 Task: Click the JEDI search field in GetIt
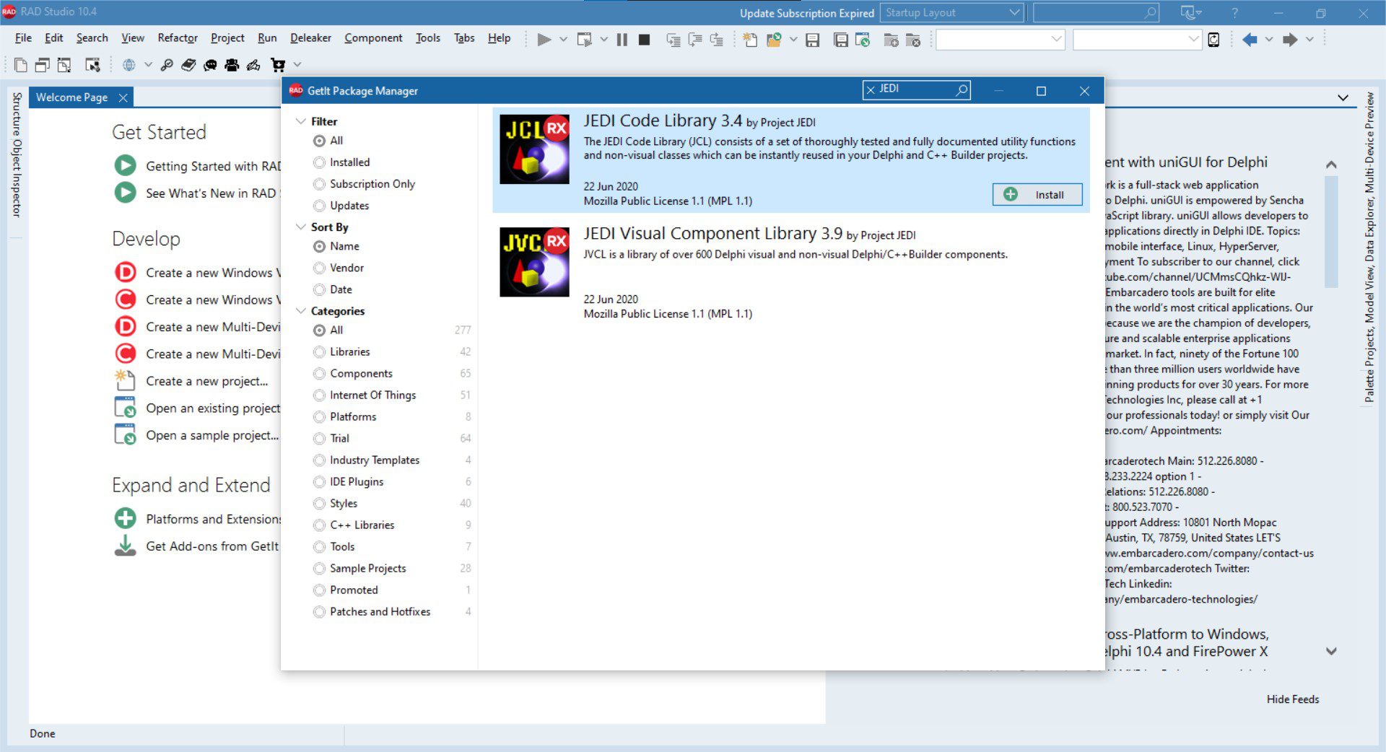[x=916, y=89]
